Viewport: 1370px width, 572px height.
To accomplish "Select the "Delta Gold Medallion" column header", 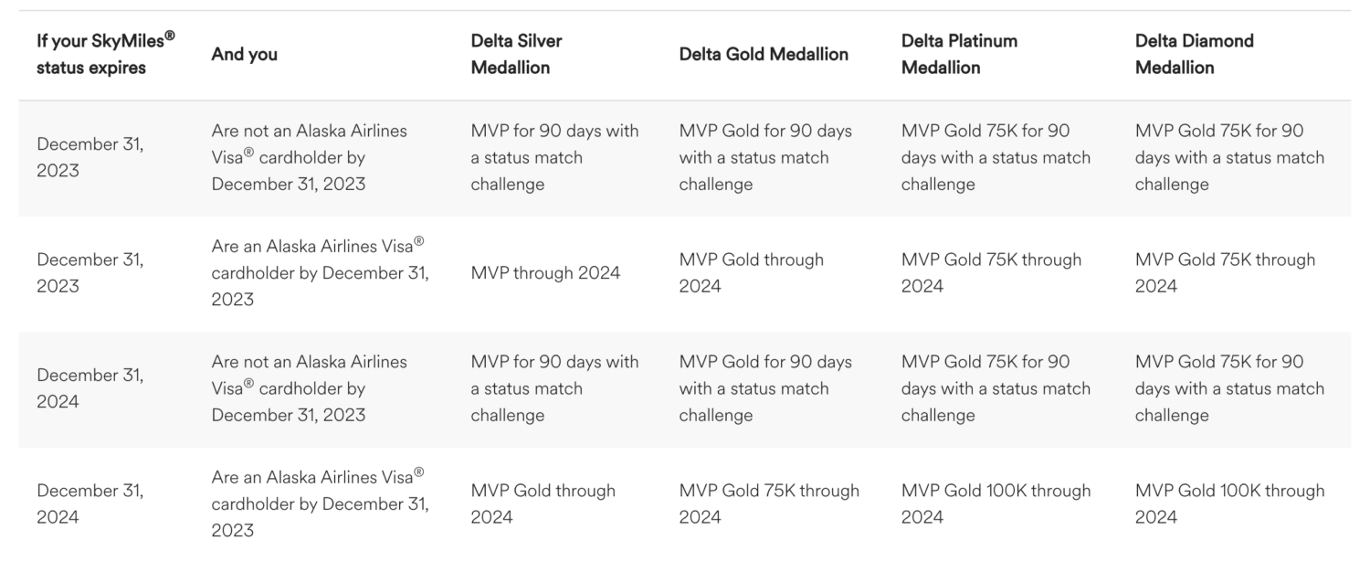I will [764, 54].
